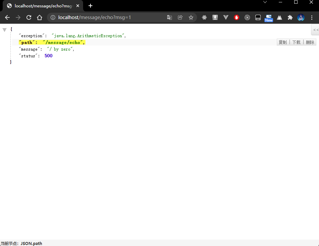Viewport: 319px width, 246px height.
Task: Select the "message" key
Action: tap(29, 49)
